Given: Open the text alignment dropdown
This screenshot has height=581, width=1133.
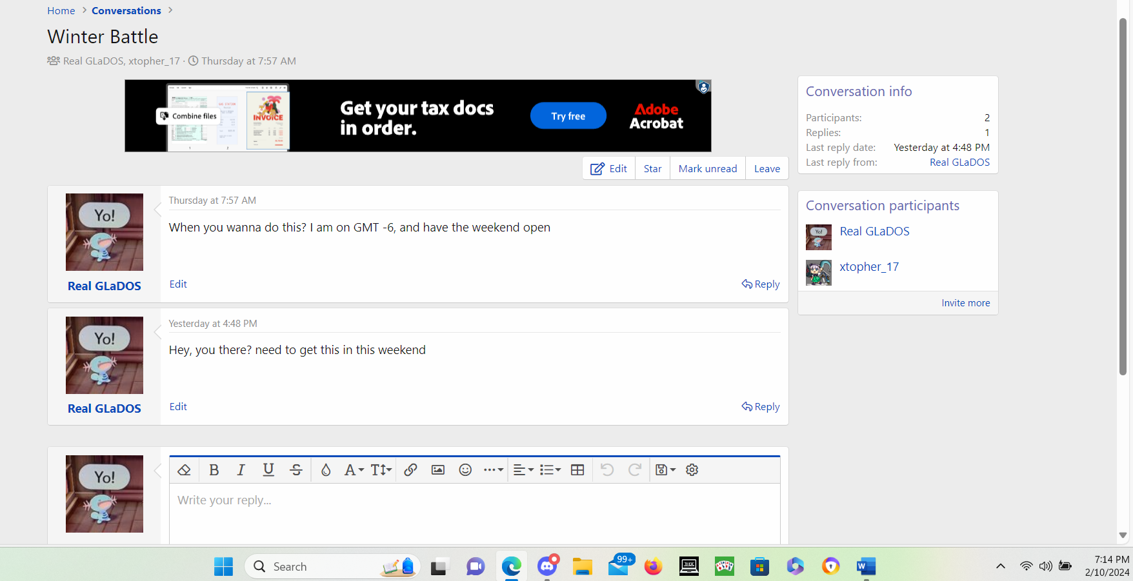Looking at the screenshot, I should (523, 470).
